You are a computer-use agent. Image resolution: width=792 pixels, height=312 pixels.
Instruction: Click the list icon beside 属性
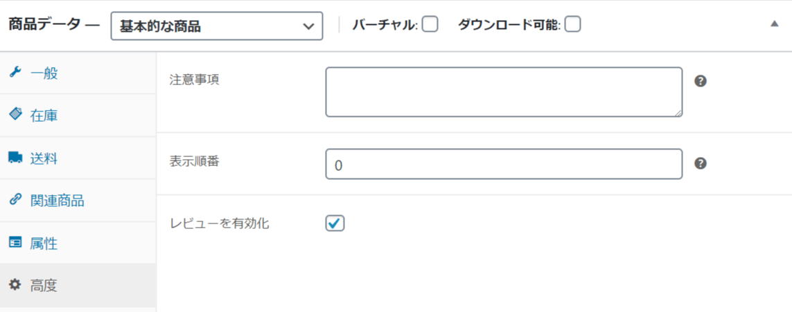[15, 243]
